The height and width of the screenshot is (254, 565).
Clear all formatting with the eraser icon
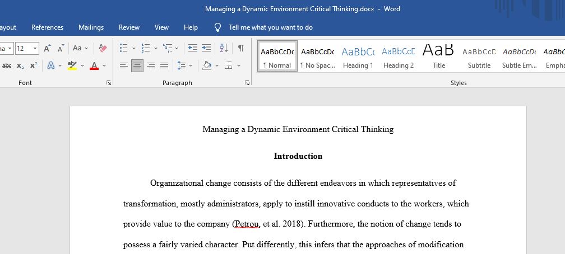[x=103, y=48]
